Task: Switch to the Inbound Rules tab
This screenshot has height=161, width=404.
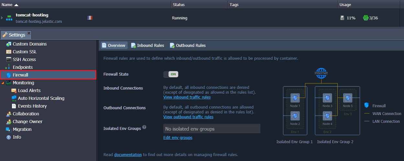Action: click(x=147, y=46)
